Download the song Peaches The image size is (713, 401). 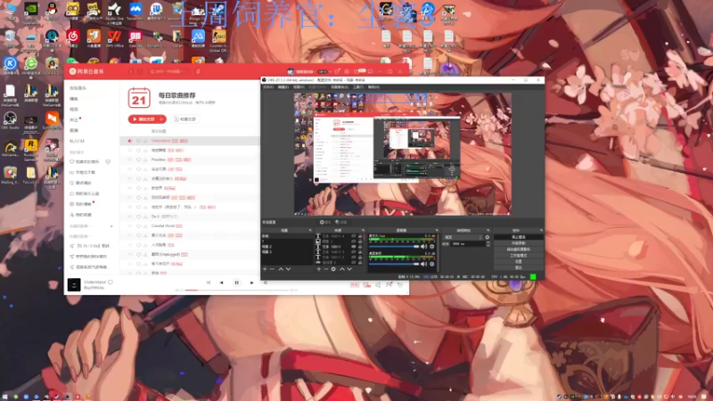tap(145, 160)
